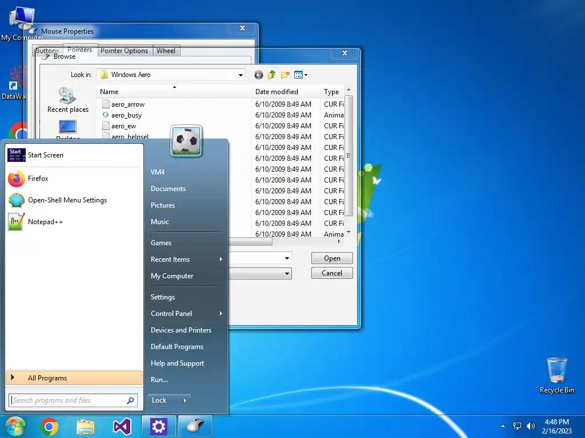Open Games from the start menu
The image size is (585, 438).
(x=187, y=243)
